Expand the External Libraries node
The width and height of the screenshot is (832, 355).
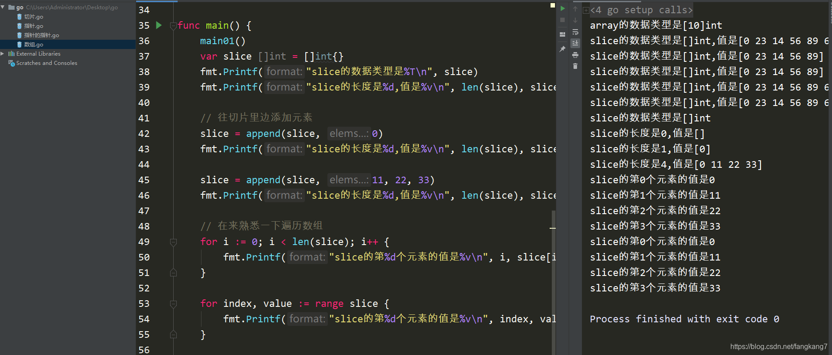point(3,53)
